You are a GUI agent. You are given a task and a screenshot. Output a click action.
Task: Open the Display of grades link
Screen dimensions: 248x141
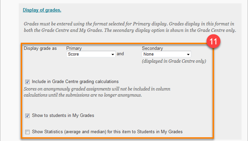(x=42, y=10)
